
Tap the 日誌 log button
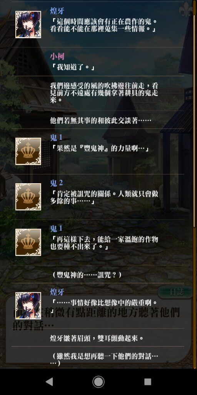coord(175,292)
